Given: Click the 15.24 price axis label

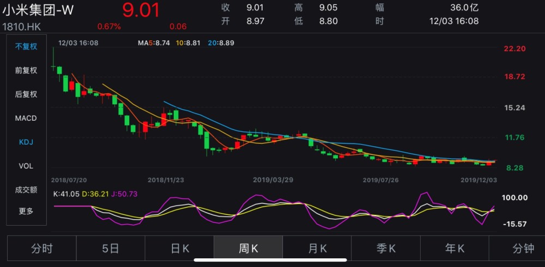Looking at the screenshot, I should (x=515, y=108).
